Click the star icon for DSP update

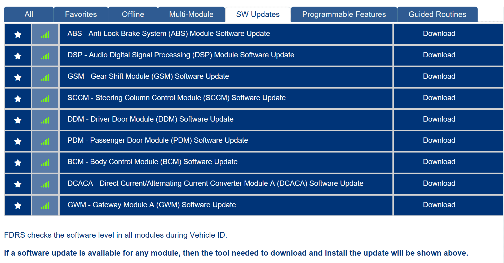[x=18, y=56]
